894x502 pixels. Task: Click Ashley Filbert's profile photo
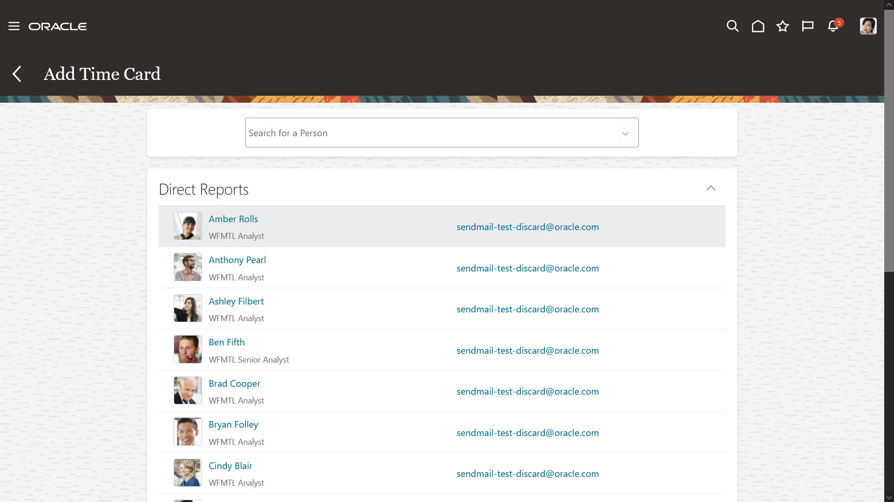coord(188,308)
